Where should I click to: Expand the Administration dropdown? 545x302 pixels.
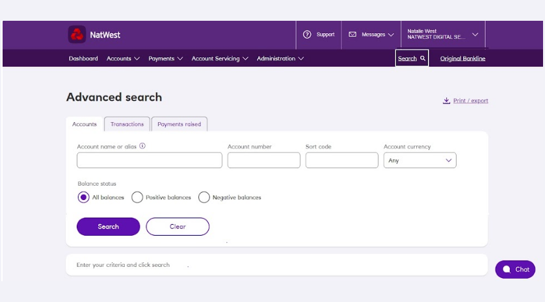(x=280, y=58)
